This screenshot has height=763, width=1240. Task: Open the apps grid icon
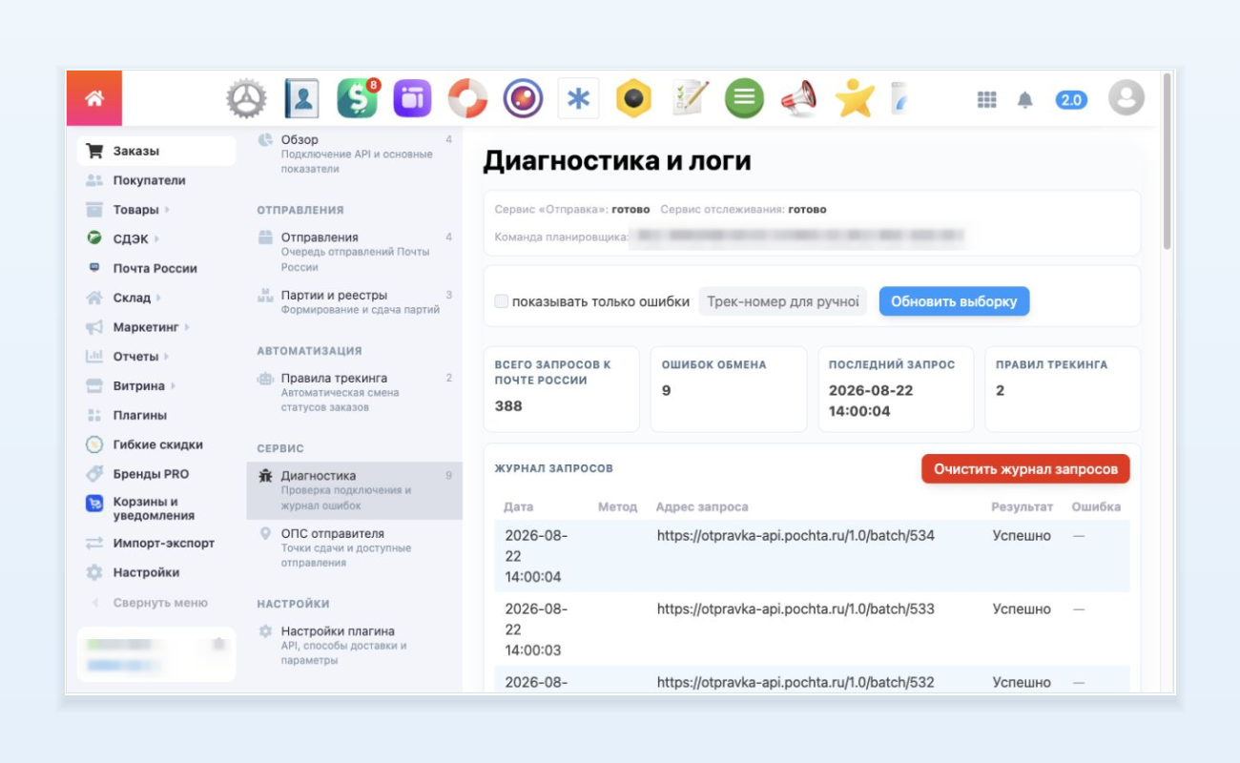(987, 99)
